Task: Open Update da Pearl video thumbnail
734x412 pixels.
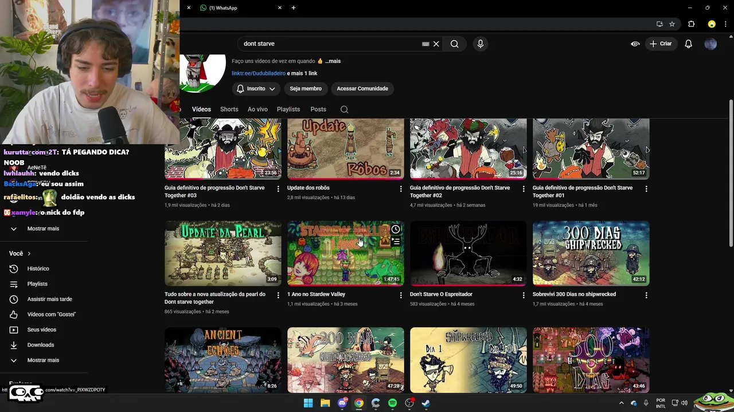Action: pyautogui.click(x=223, y=253)
